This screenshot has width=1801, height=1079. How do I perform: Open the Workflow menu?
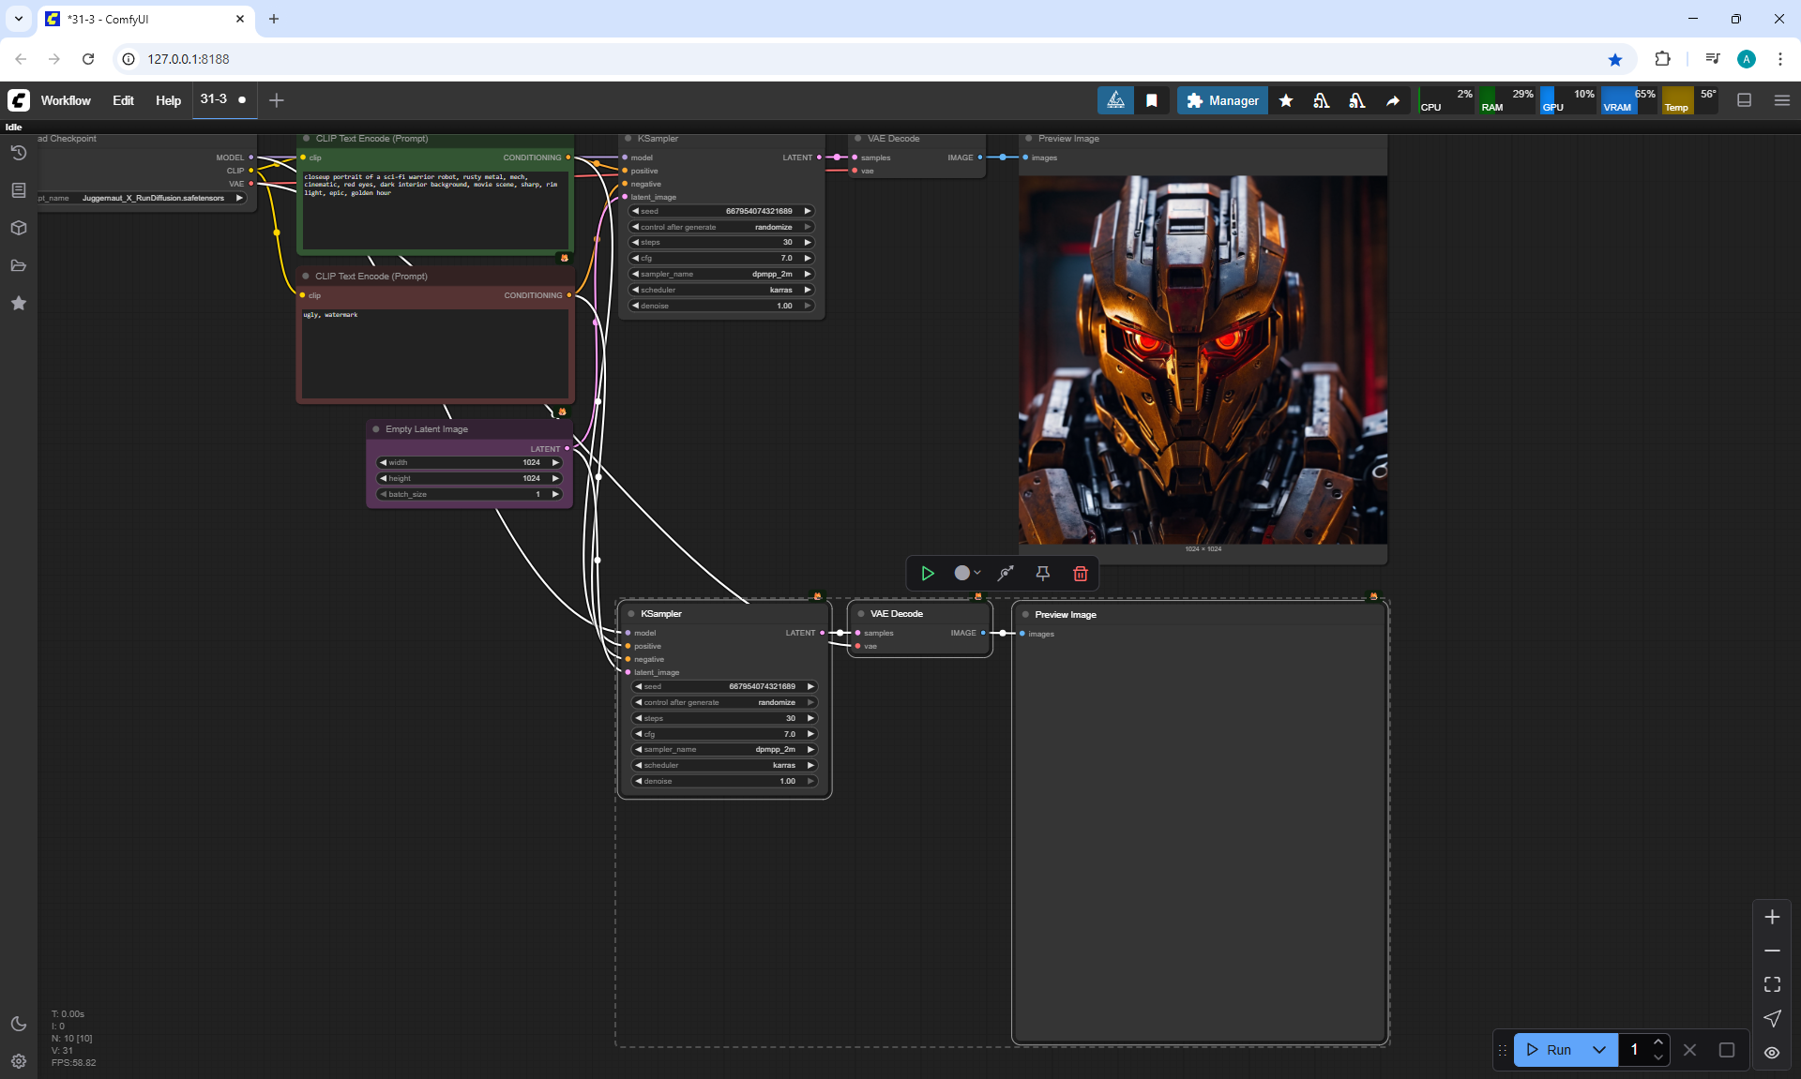pos(66,100)
